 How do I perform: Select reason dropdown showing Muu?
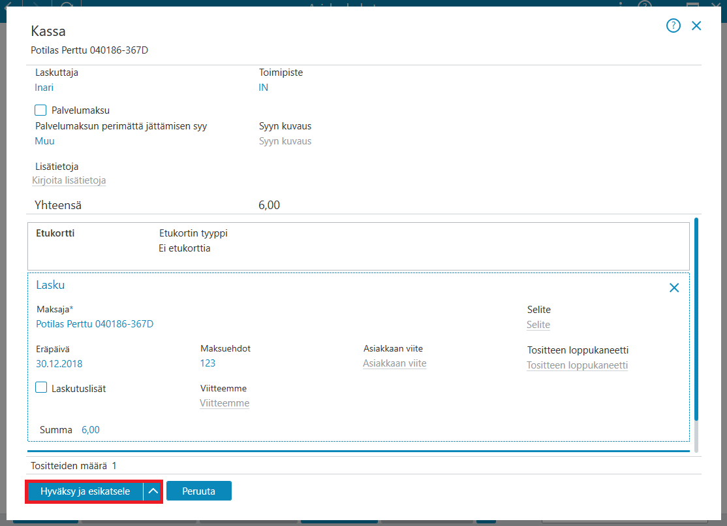44,141
